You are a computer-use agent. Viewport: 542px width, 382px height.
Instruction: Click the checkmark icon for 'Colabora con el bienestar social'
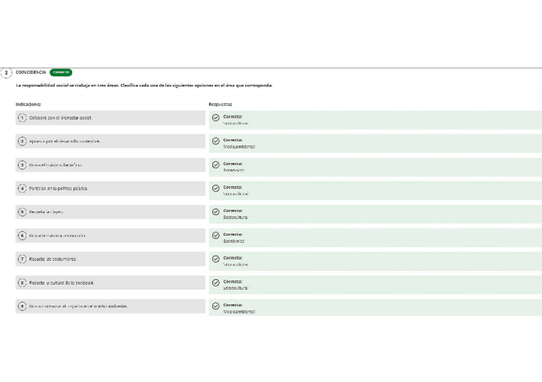216,118
